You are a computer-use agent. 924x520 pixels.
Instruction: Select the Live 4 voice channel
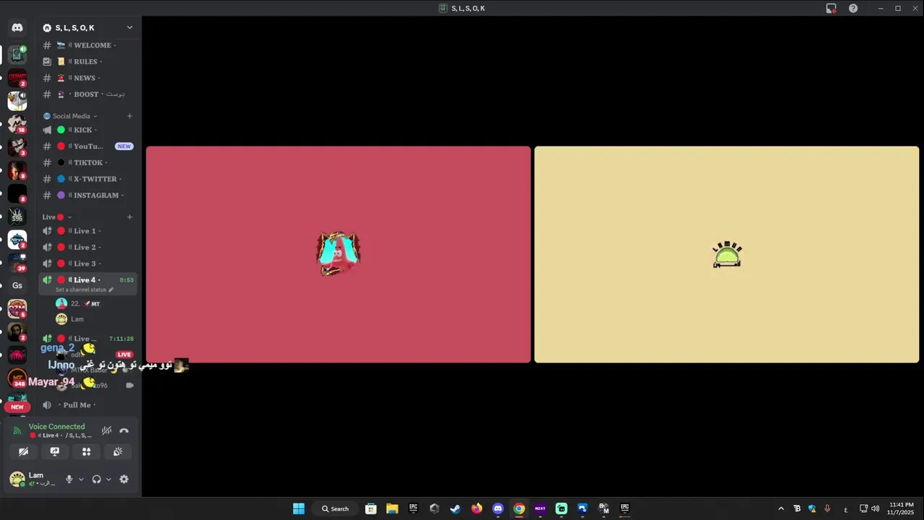point(88,279)
